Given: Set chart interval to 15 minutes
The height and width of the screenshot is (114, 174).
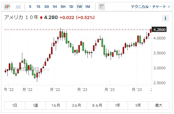Looking at the screenshot, I should [x=38, y=7].
